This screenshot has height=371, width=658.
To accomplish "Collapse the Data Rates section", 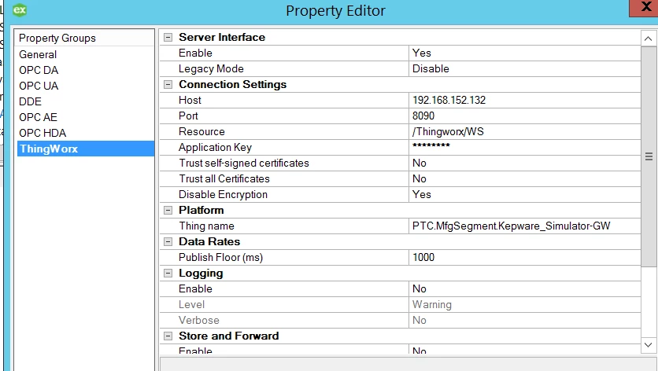I will coord(168,242).
